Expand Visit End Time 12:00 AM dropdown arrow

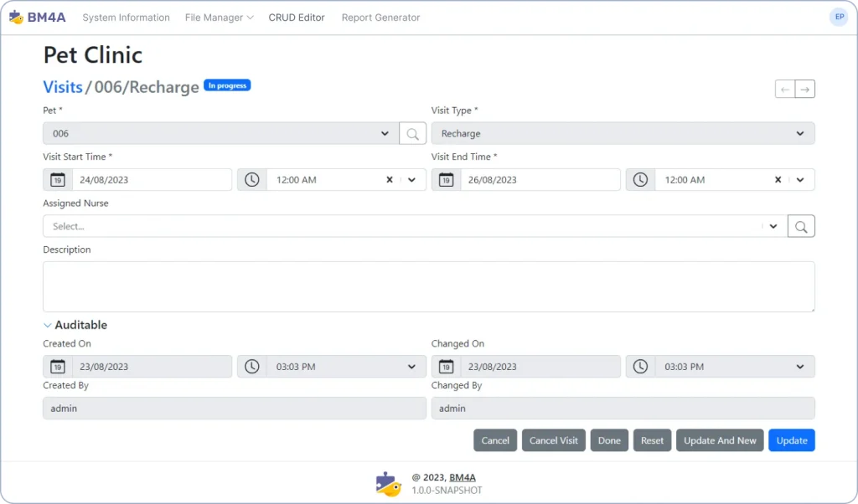tap(800, 180)
